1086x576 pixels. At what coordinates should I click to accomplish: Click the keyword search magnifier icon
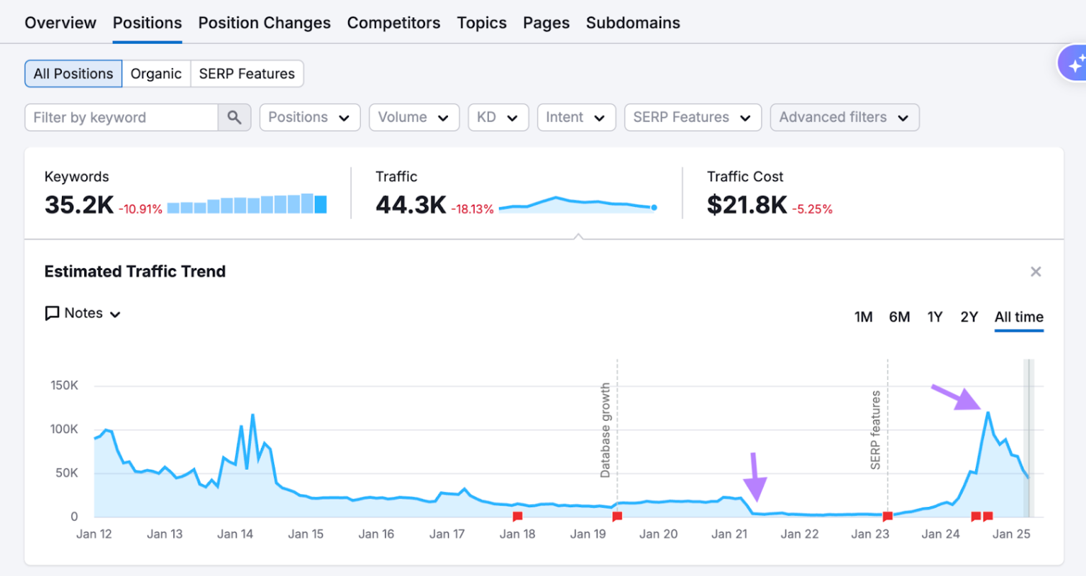235,116
